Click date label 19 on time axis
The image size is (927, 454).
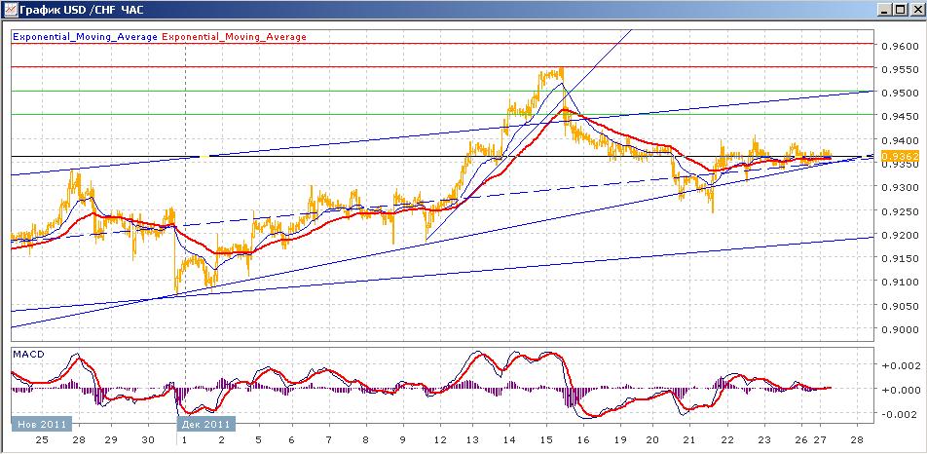619,440
